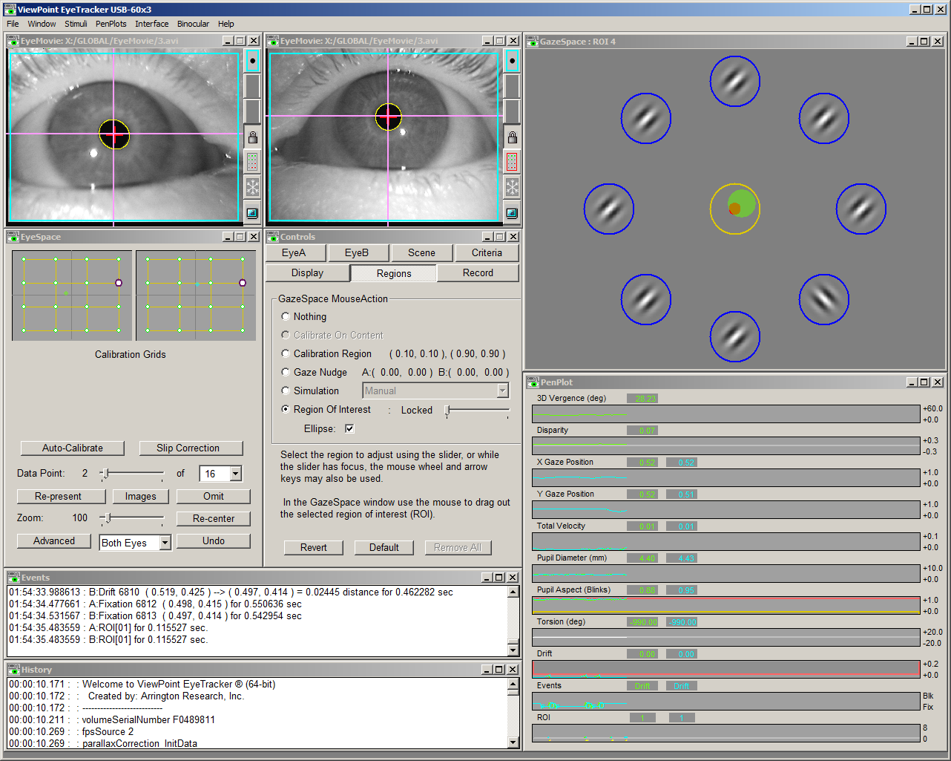
Task: Click the dotted grid icon in right EyeMovie window
Action: 512,162
